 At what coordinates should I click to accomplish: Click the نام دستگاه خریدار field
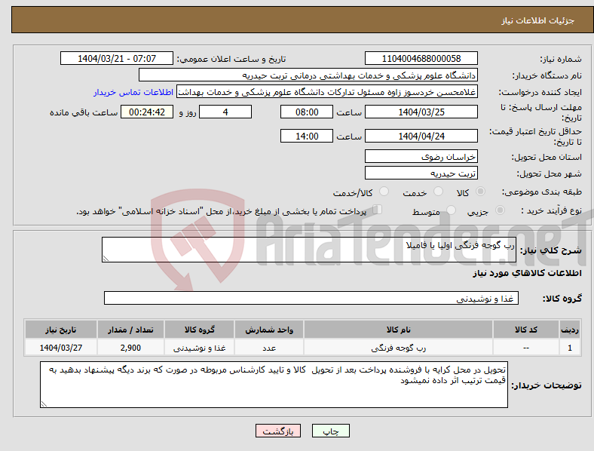(x=308, y=75)
